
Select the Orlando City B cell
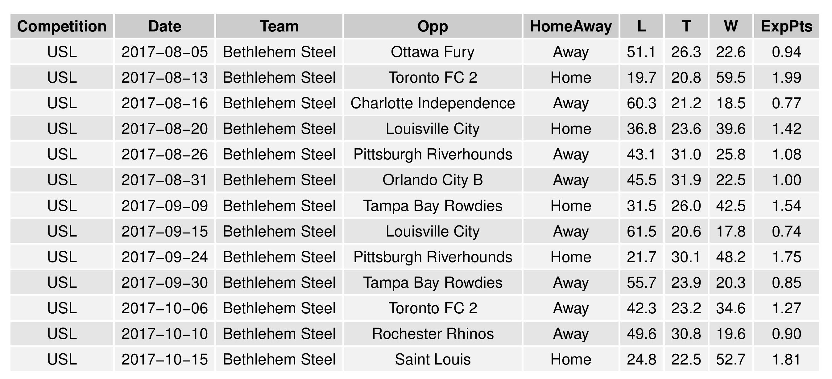(433, 180)
